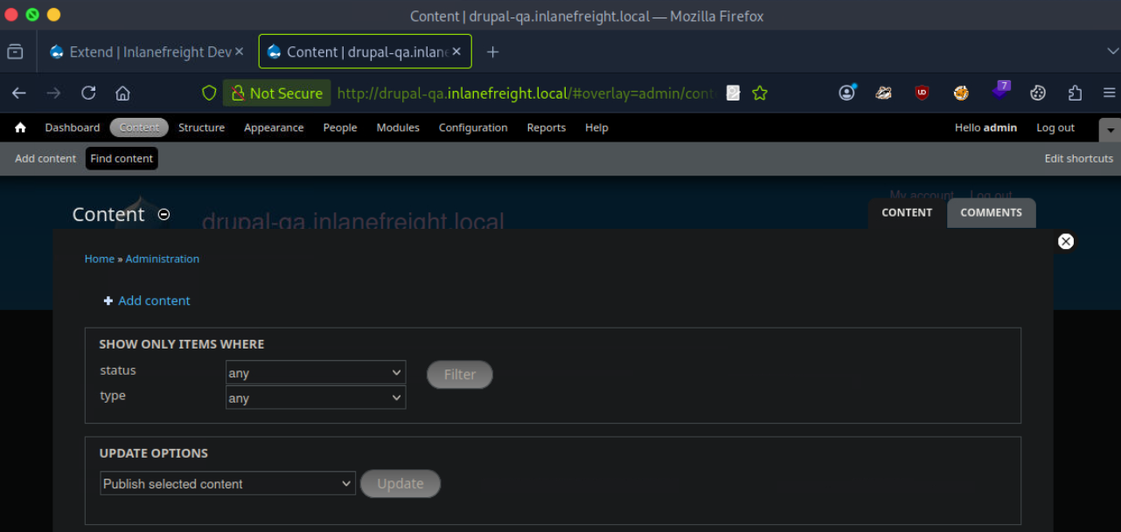
Task: Click the URL address bar field
Action: click(525, 93)
